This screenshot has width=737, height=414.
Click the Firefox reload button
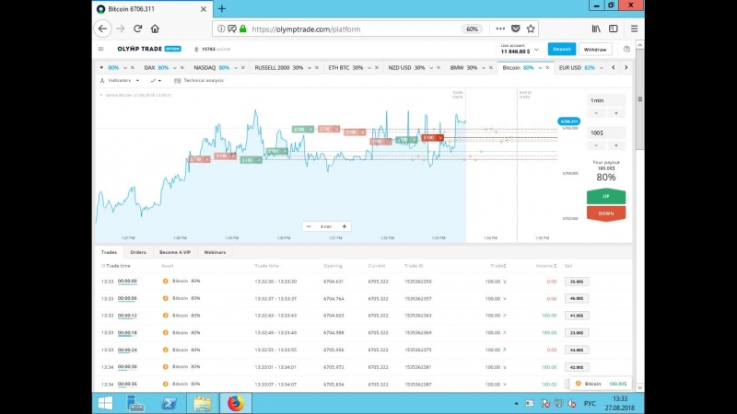click(137, 29)
